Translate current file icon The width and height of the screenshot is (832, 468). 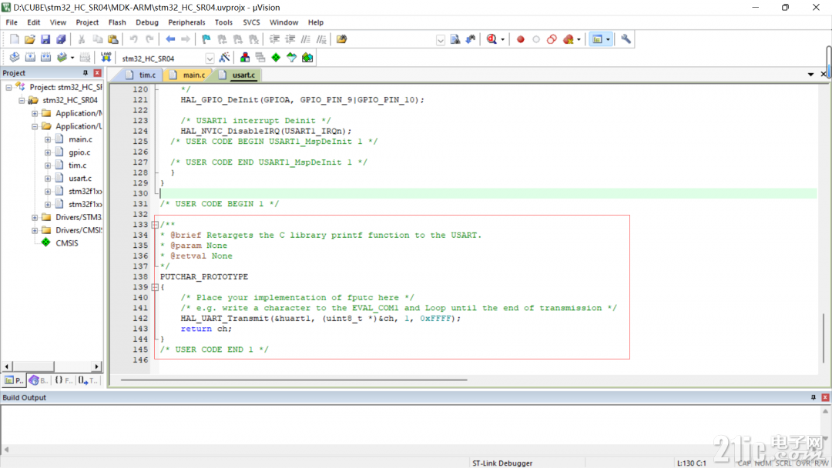click(x=15, y=57)
